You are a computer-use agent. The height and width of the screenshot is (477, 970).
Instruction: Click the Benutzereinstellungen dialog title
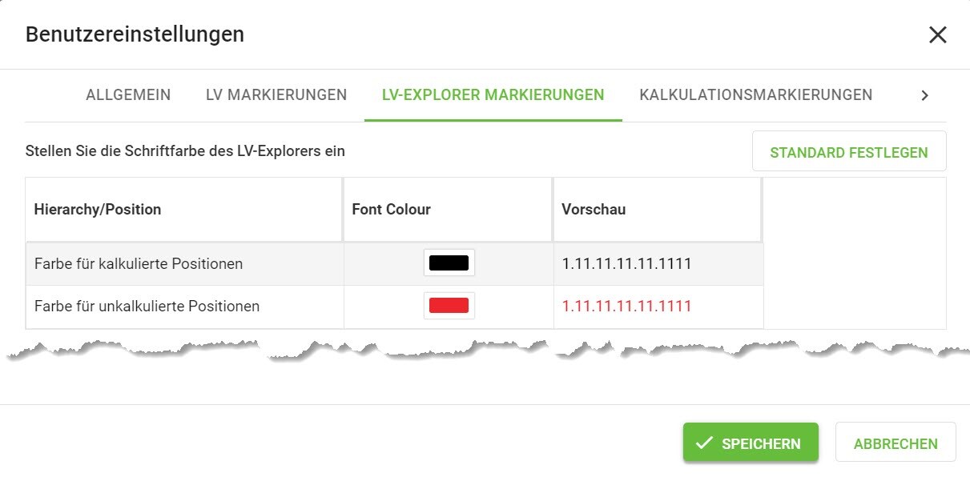coord(135,34)
